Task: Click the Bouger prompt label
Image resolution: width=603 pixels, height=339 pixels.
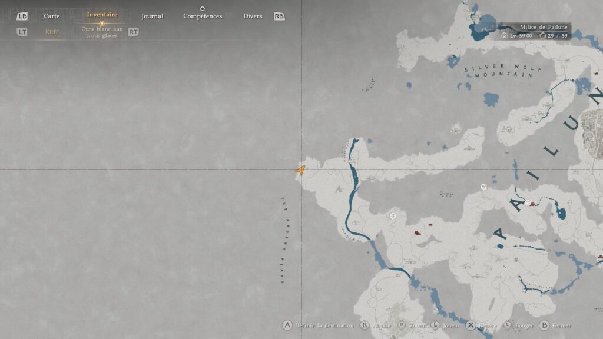Action: (524, 325)
